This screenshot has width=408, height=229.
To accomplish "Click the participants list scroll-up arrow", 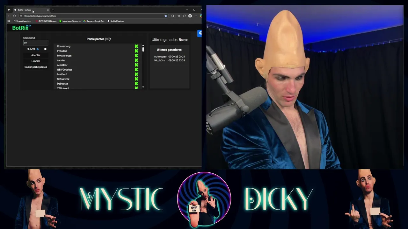I will [143, 45].
